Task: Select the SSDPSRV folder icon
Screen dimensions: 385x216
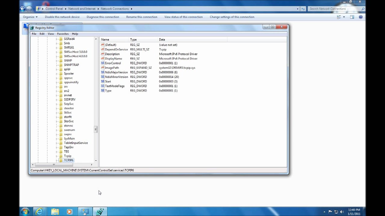Action: coord(61,100)
